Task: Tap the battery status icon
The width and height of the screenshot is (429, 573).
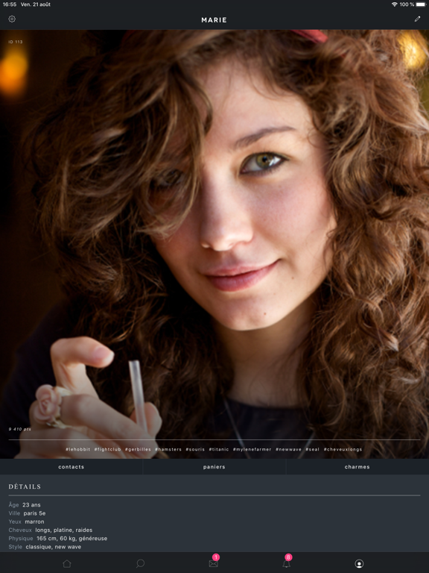Action: tap(421, 4)
